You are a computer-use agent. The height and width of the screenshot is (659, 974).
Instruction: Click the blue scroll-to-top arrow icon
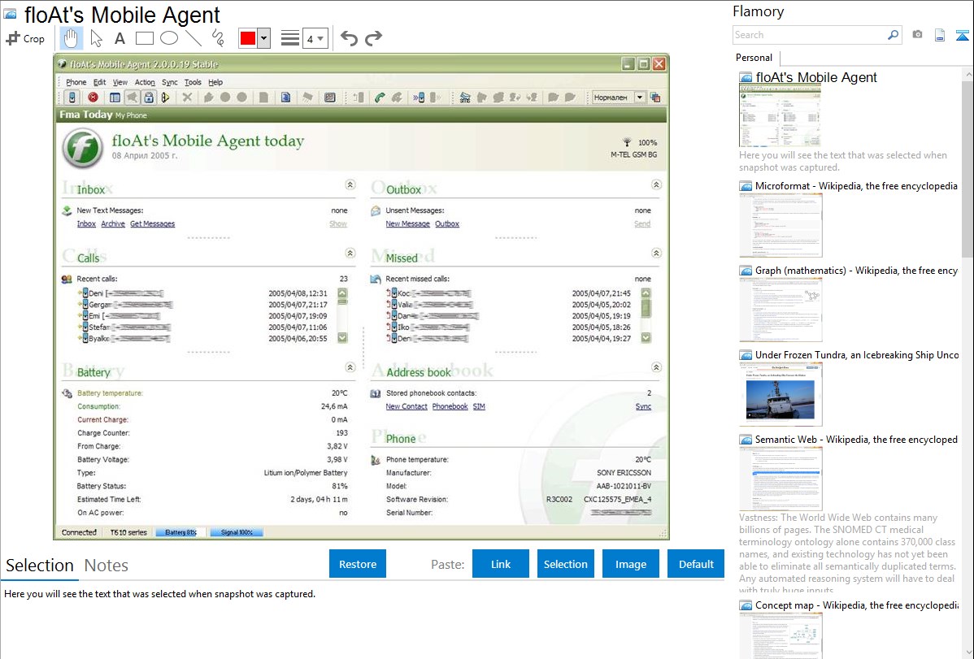click(962, 35)
